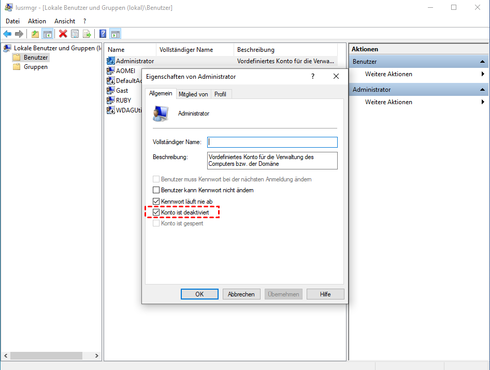Viewport: 490px width, 370px height.
Task: Click the AOMEI user icon
Action: tap(111, 70)
